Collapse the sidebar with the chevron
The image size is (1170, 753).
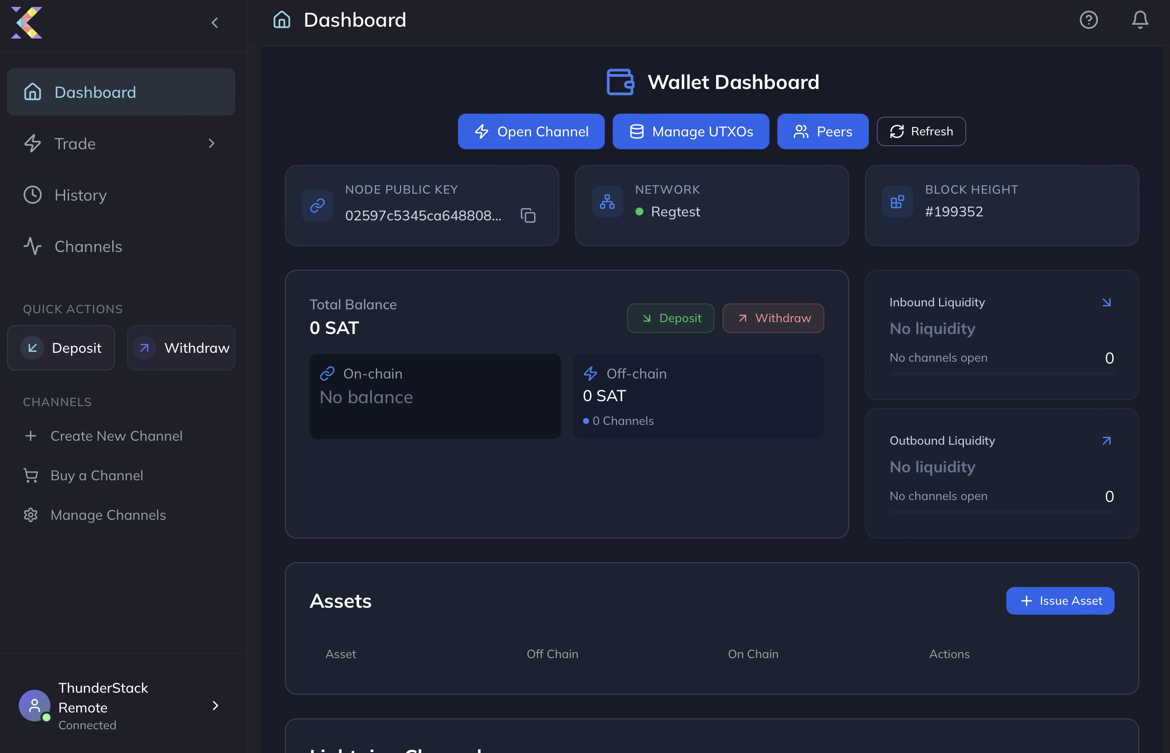(x=215, y=23)
